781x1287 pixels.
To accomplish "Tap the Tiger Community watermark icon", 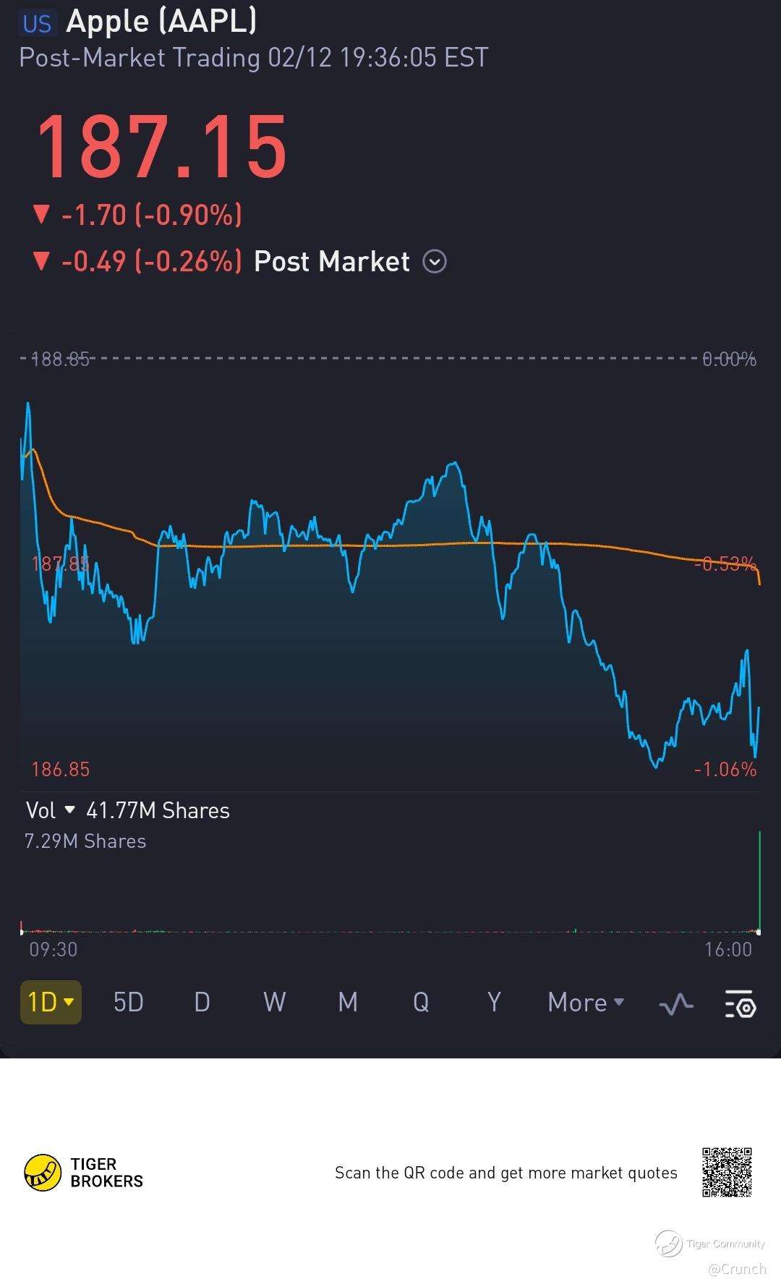I will click(668, 1244).
